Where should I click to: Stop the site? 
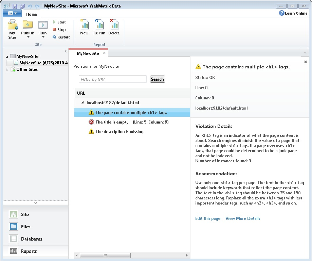coord(59,30)
